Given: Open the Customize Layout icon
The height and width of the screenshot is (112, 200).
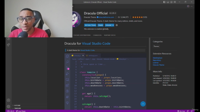Looking at the screenshot, I should [175, 2].
